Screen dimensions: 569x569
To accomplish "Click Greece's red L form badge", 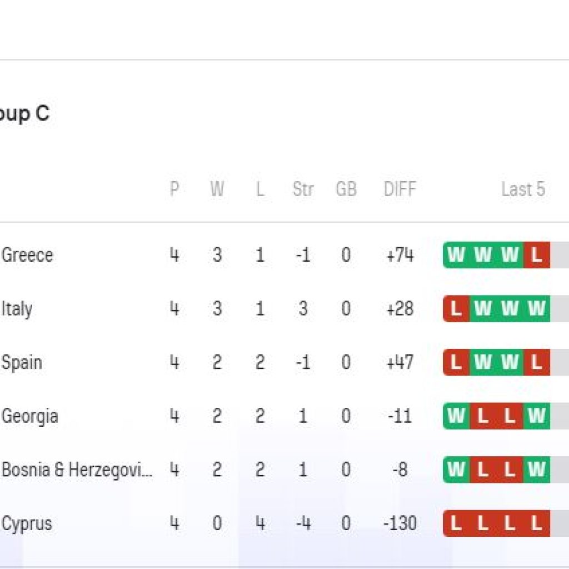I will (x=536, y=255).
